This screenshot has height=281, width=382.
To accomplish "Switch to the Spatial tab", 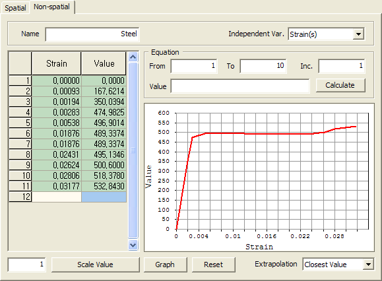I will point(15,8).
